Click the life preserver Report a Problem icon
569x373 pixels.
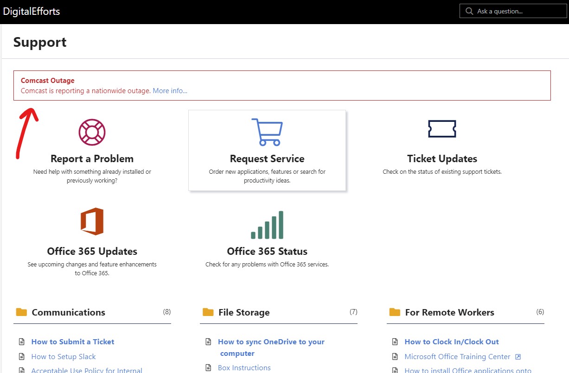coord(92,132)
